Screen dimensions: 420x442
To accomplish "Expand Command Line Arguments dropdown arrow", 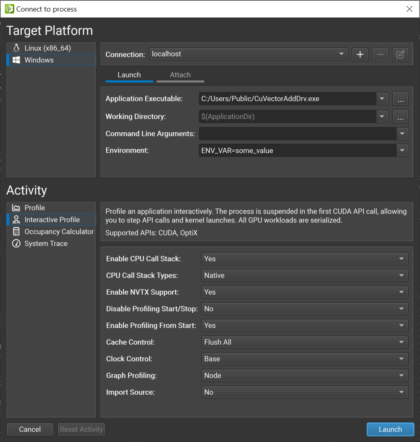I will pyautogui.click(x=402, y=133).
